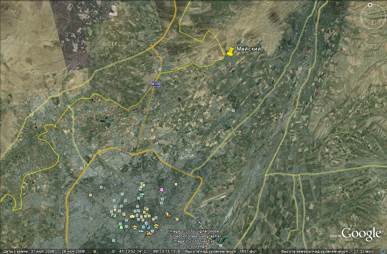This screenshot has width=387, height=254.
Task: Select the green pine tree park icon
Action: coord(121,227)
